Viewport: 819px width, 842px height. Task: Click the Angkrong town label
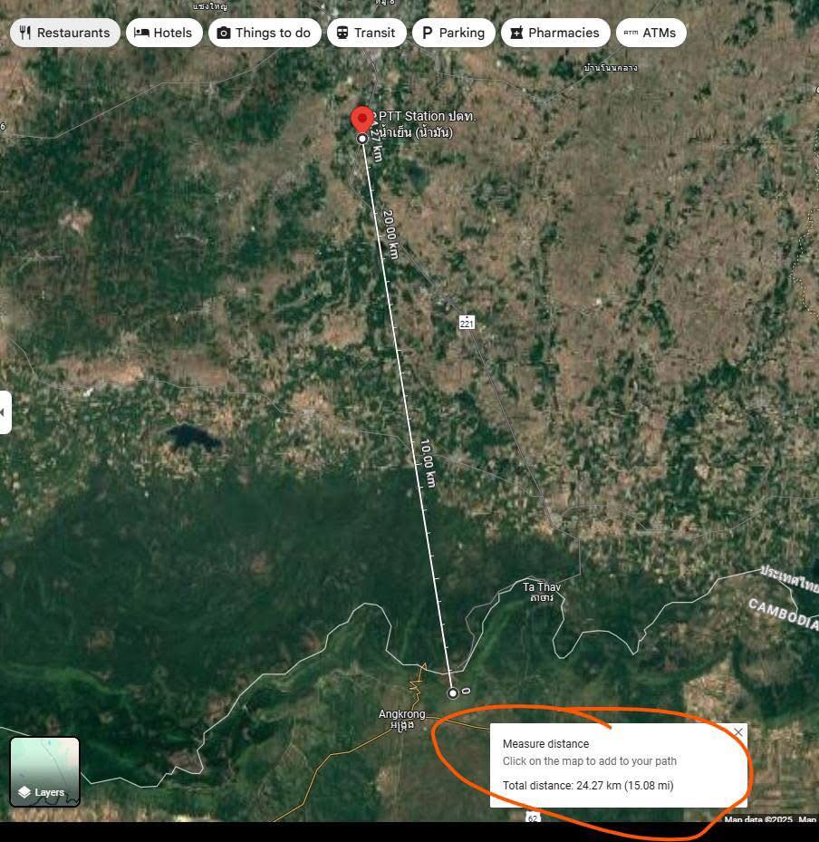click(401, 719)
